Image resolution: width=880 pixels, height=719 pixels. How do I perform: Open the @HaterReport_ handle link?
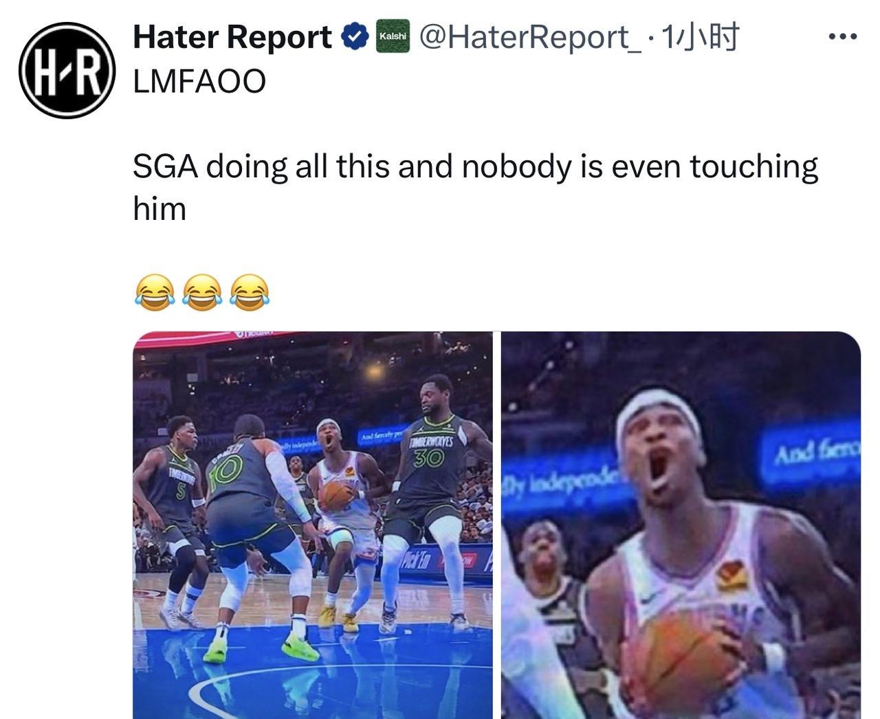point(529,36)
